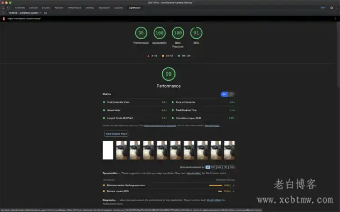The height and width of the screenshot is (212, 340).
Task: Select the FCP audit filter
Action: tap(213, 167)
